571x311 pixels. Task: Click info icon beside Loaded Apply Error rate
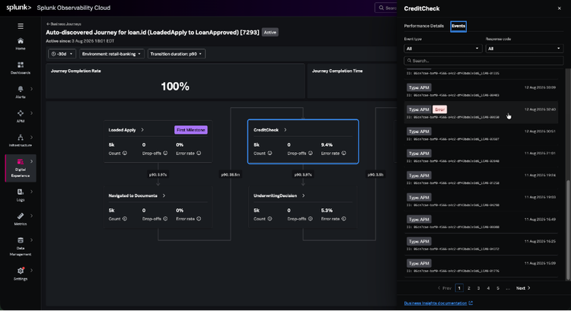click(199, 153)
